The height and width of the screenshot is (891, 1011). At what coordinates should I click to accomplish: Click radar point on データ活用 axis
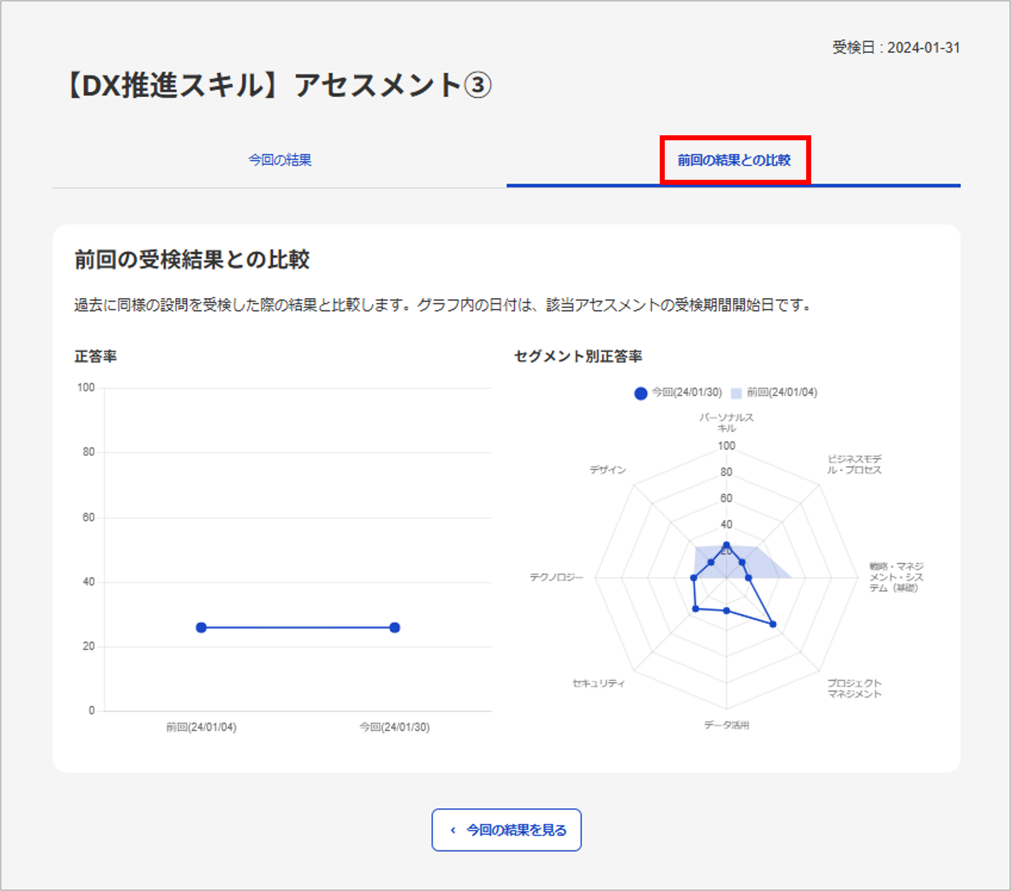pyautogui.click(x=726, y=610)
